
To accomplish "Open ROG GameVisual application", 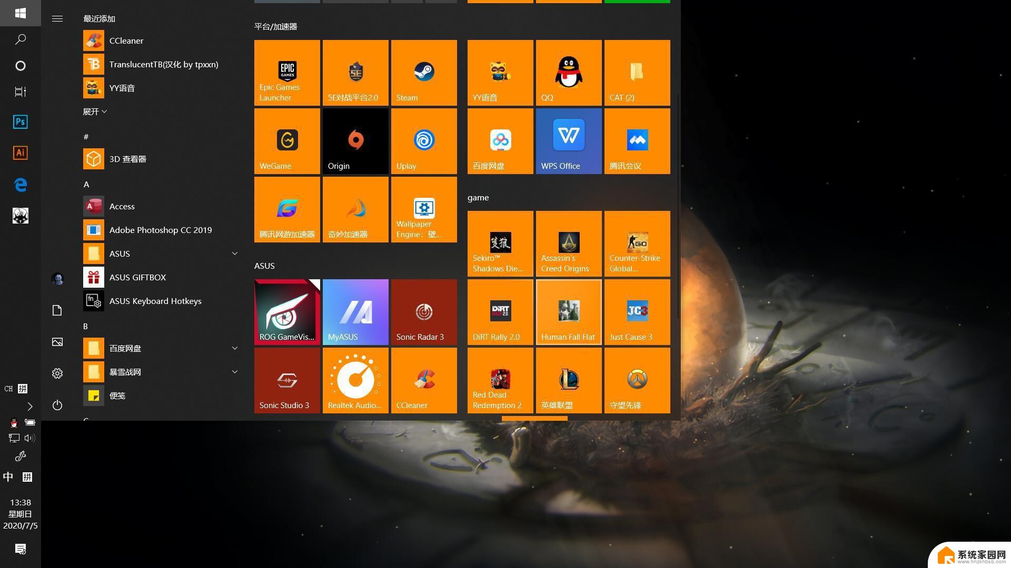I will 287,311.
